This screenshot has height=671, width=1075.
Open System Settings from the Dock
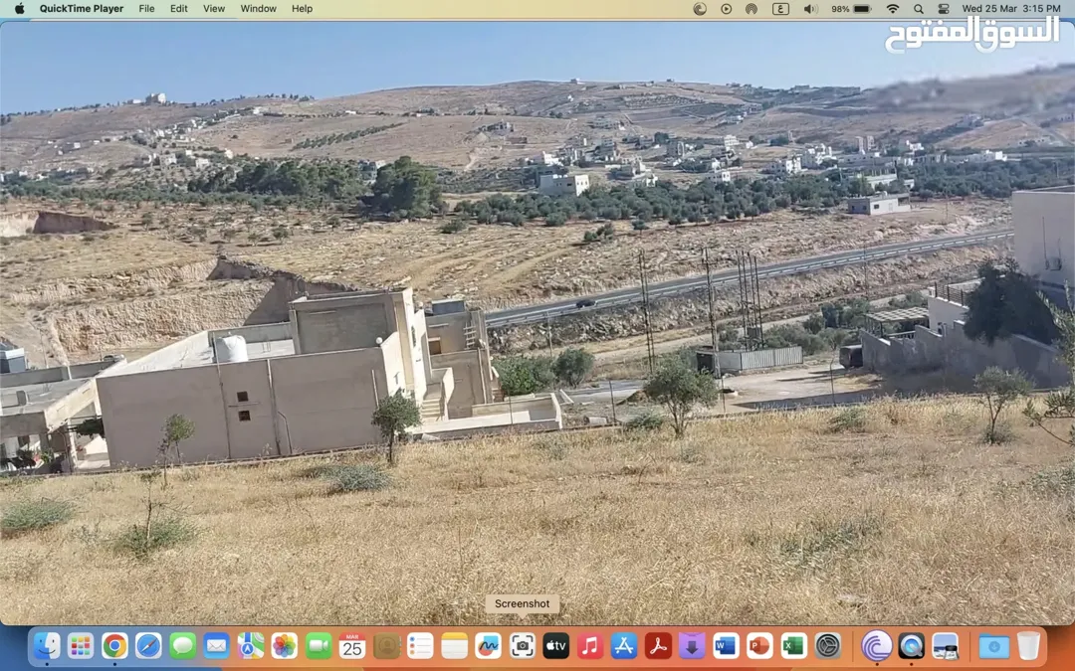pos(828,646)
